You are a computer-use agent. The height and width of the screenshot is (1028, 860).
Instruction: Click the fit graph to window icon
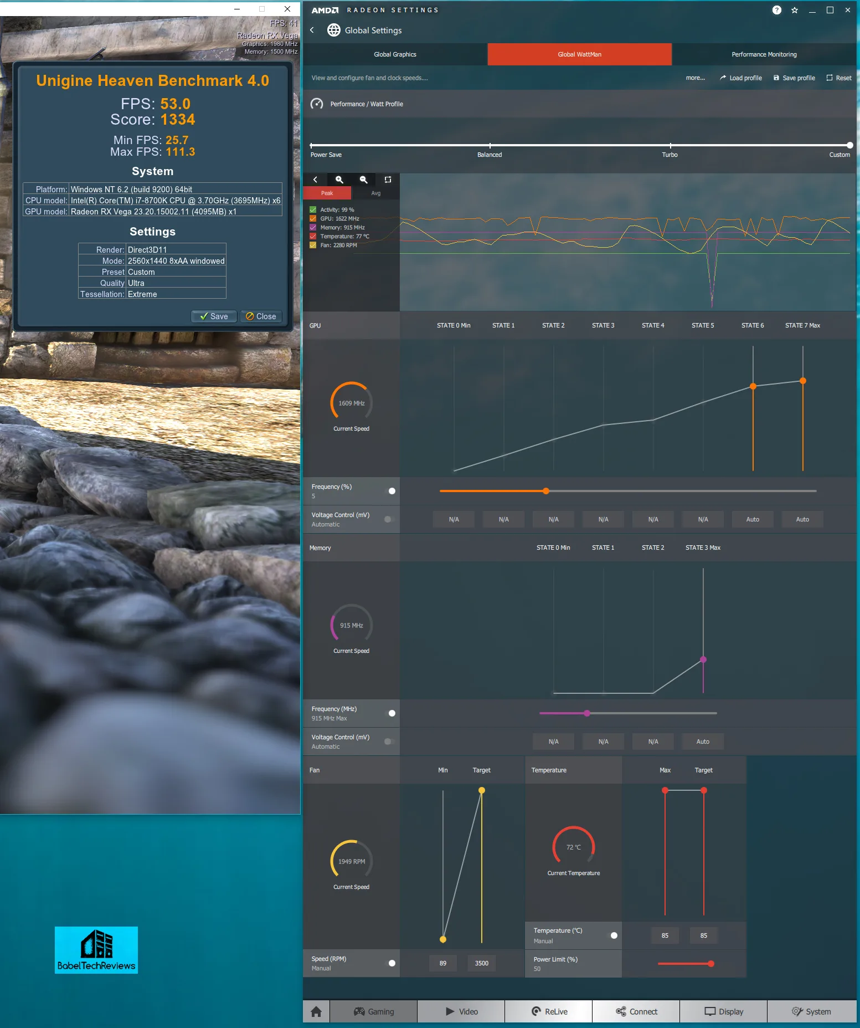(388, 180)
